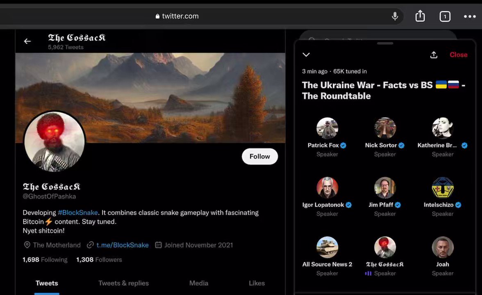Click Igor Lopatonok verified badge

tap(348, 205)
